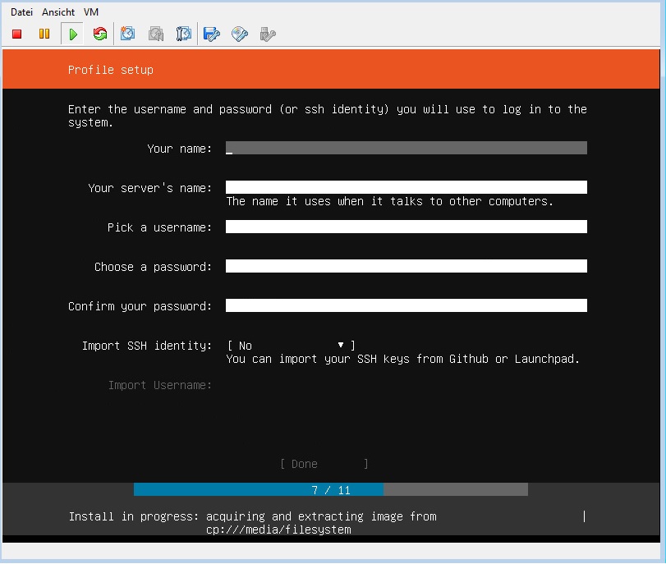The width and height of the screenshot is (666, 564).
Task: Click the green Play/Resume icon
Action: 72,34
